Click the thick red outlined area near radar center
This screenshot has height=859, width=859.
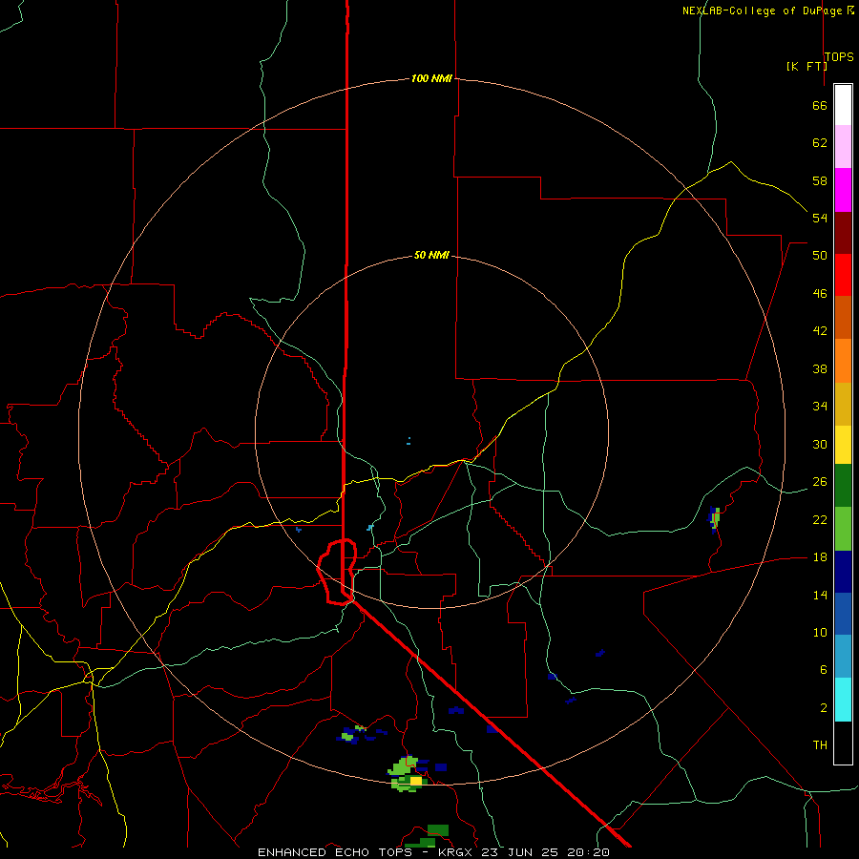338,572
